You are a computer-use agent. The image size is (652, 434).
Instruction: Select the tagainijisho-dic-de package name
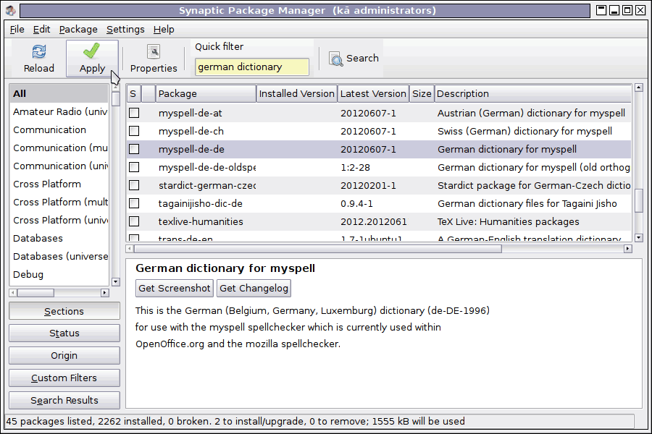(200, 203)
